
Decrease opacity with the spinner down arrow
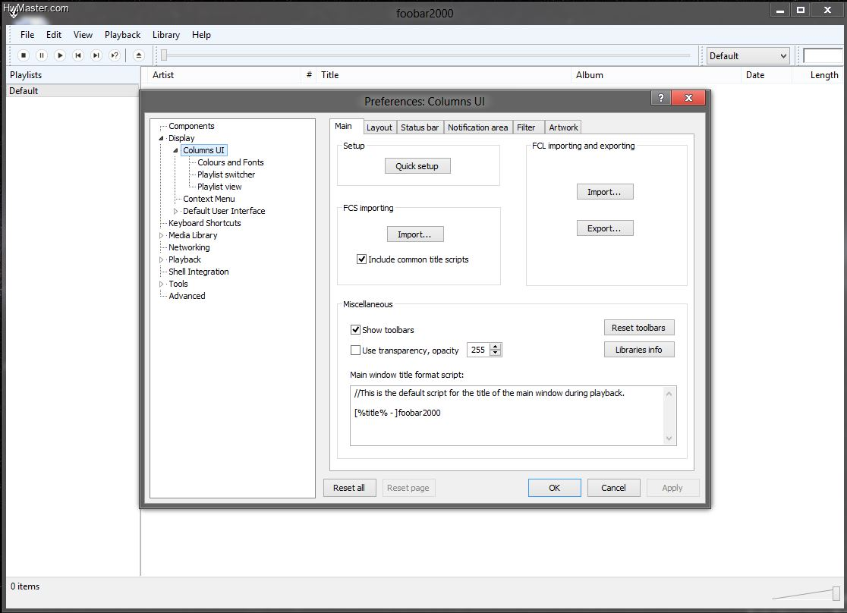(x=496, y=353)
